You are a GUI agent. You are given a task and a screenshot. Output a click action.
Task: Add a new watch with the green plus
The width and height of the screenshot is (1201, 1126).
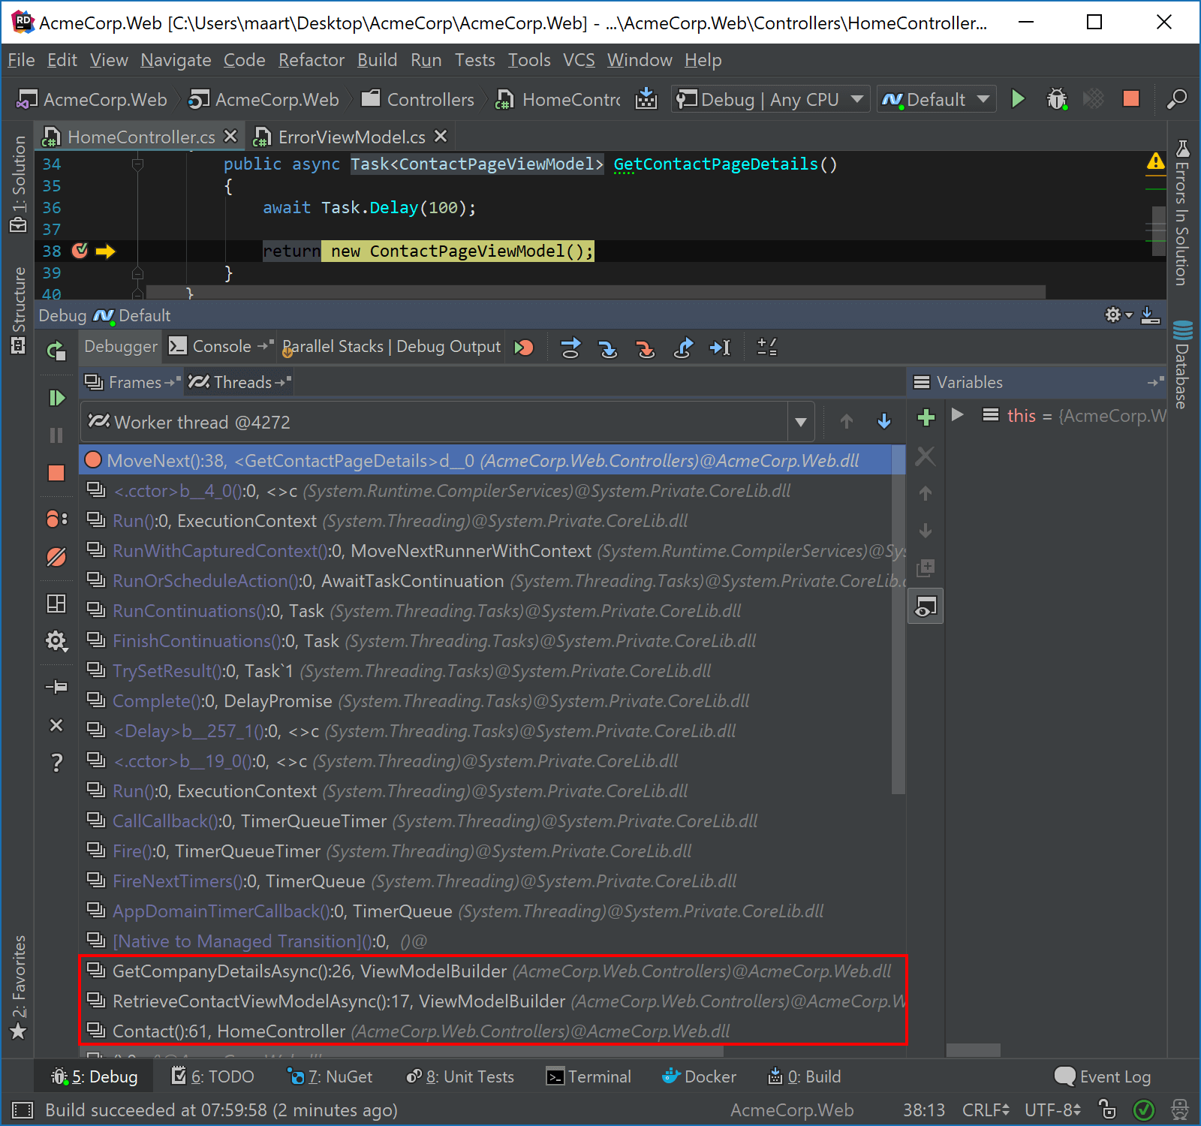(926, 417)
